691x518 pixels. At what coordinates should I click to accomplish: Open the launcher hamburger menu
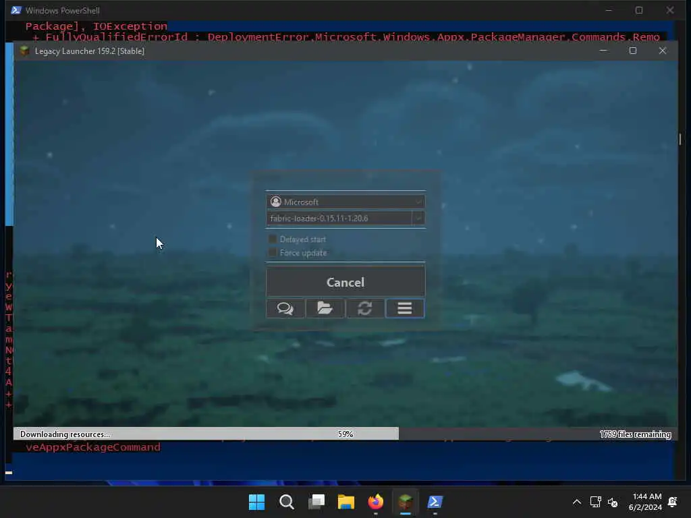(x=405, y=308)
